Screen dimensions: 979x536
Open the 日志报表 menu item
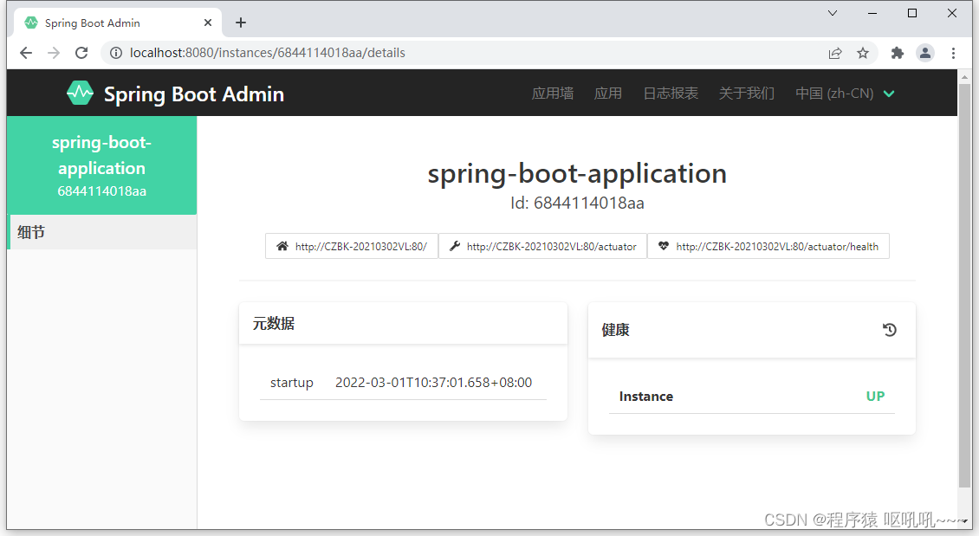[671, 94]
